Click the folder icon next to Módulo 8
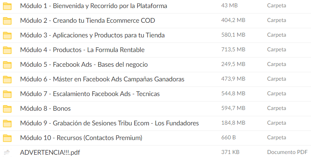Viewport: 311px width, 158px height. 7,109
